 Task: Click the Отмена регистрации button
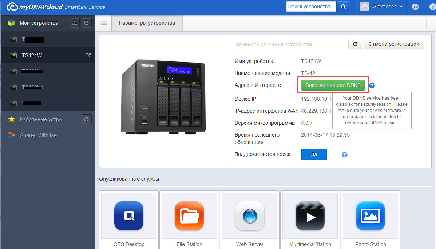394,44
